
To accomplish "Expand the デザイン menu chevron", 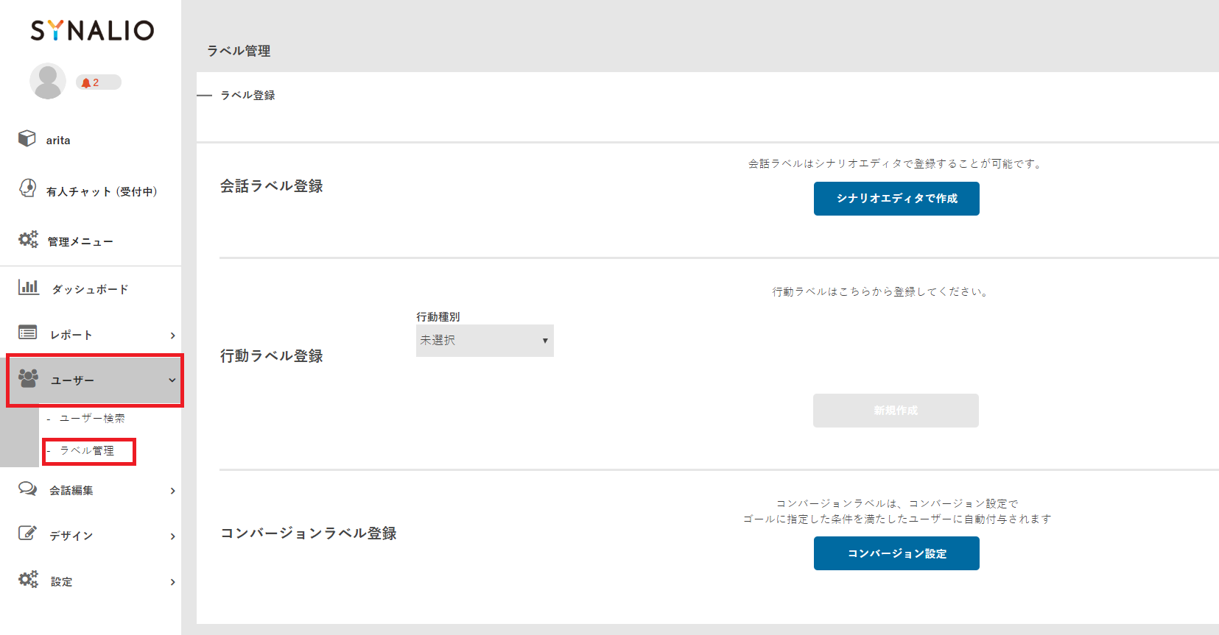I will [x=172, y=536].
